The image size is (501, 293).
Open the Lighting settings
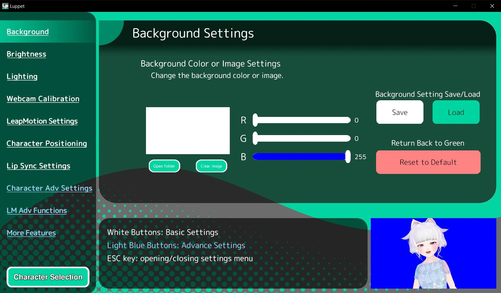coord(22,76)
